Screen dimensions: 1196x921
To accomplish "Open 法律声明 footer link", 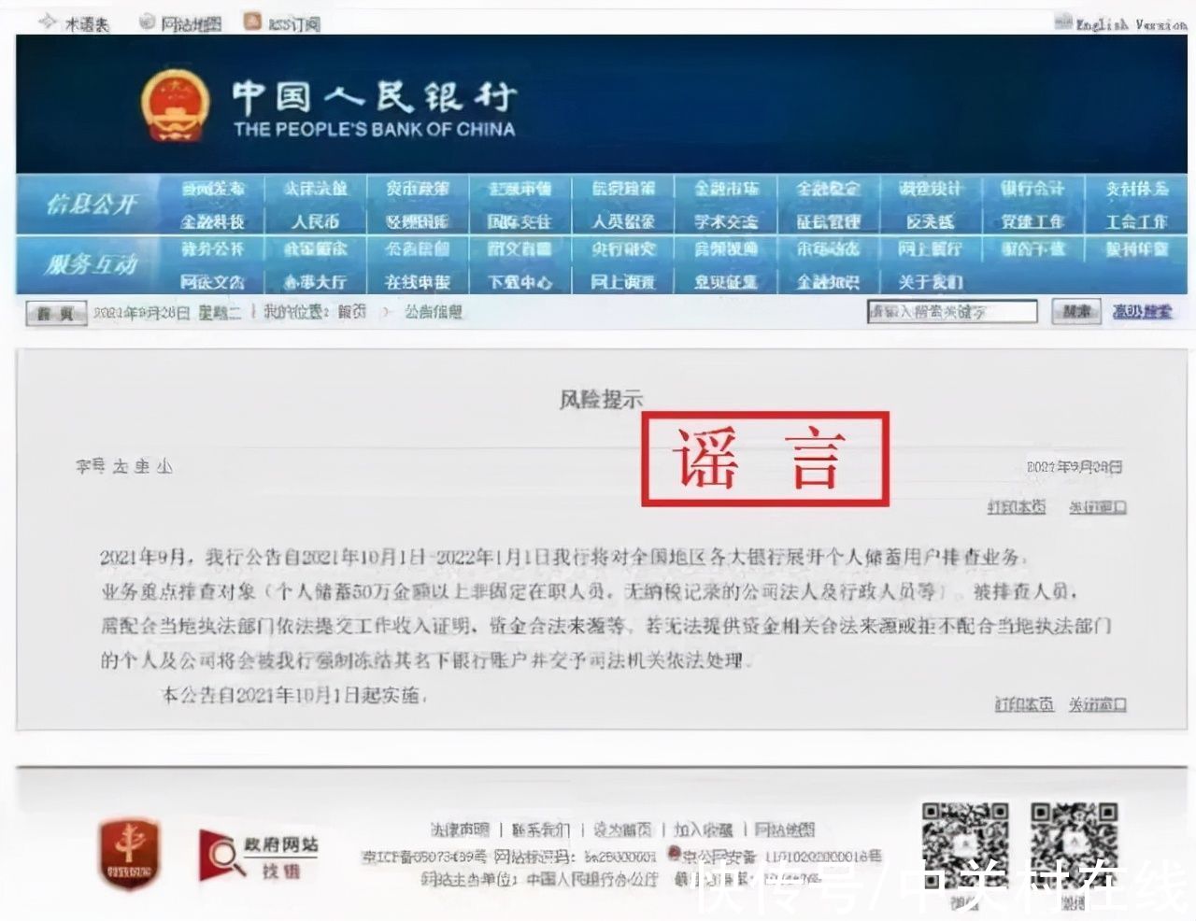I will pyautogui.click(x=460, y=829).
